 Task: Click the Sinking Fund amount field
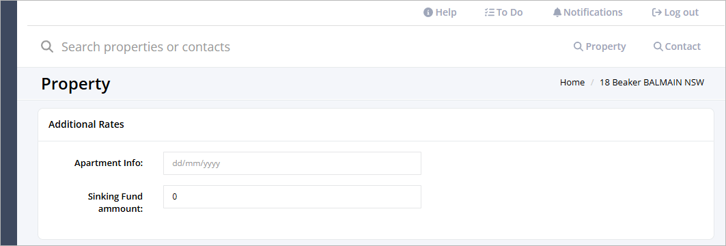click(292, 196)
